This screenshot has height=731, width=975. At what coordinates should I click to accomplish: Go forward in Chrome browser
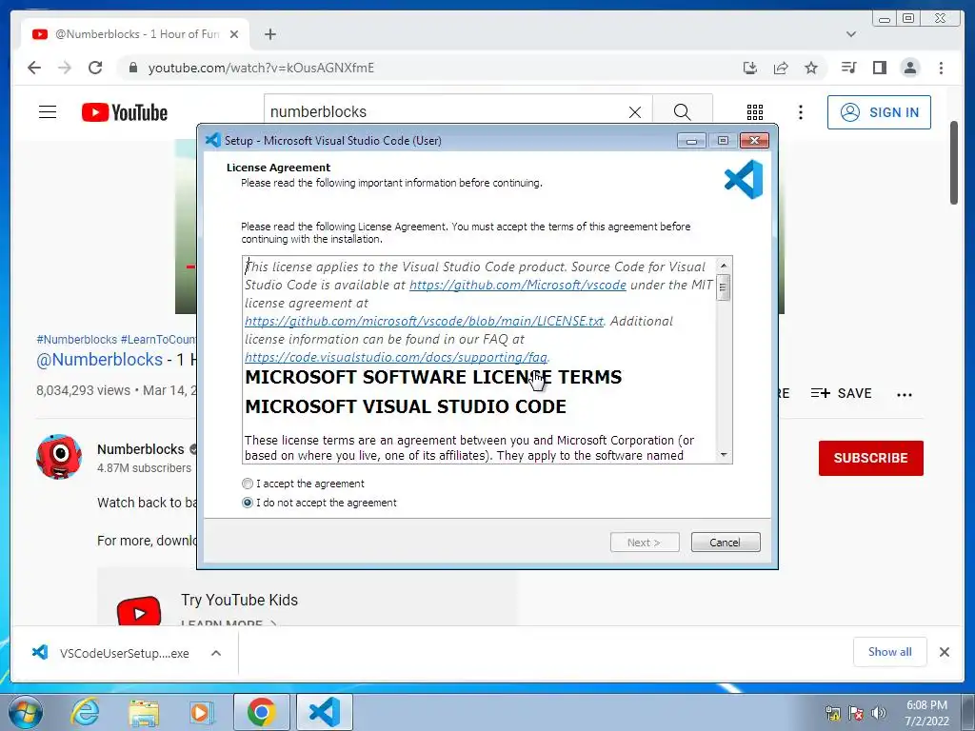click(x=65, y=68)
